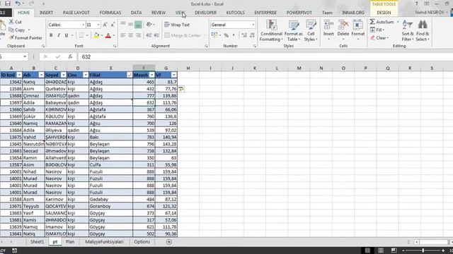Switch to the MaliyyeFunksiyalari sheet
Image resolution: width=453 pixels, height=254 pixels.
click(104, 242)
